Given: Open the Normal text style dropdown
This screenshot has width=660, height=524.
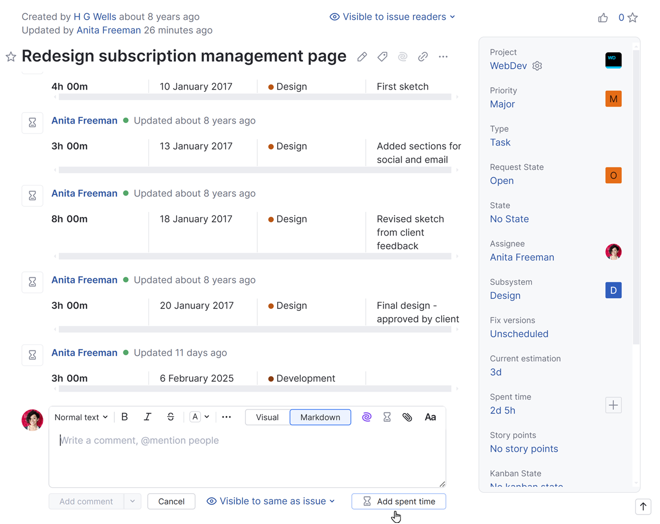Looking at the screenshot, I should [x=81, y=417].
